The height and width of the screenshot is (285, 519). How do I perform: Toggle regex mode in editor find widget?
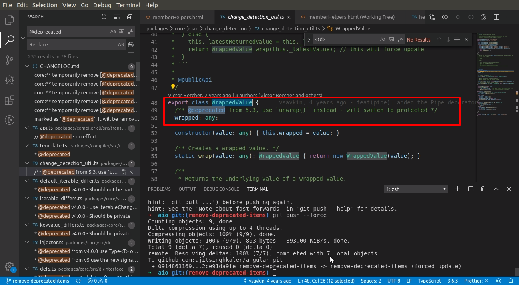pos(401,40)
